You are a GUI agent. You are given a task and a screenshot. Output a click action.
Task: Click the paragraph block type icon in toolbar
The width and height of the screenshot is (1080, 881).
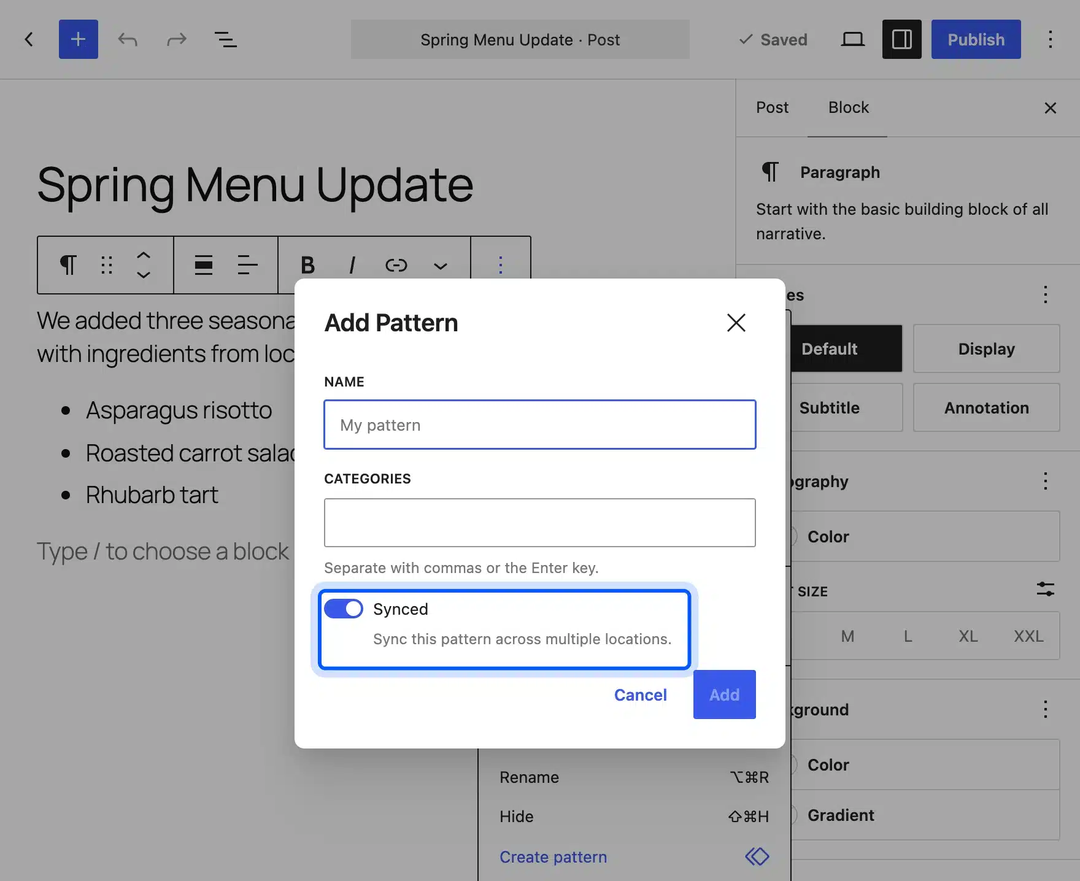click(x=68, y=265)
